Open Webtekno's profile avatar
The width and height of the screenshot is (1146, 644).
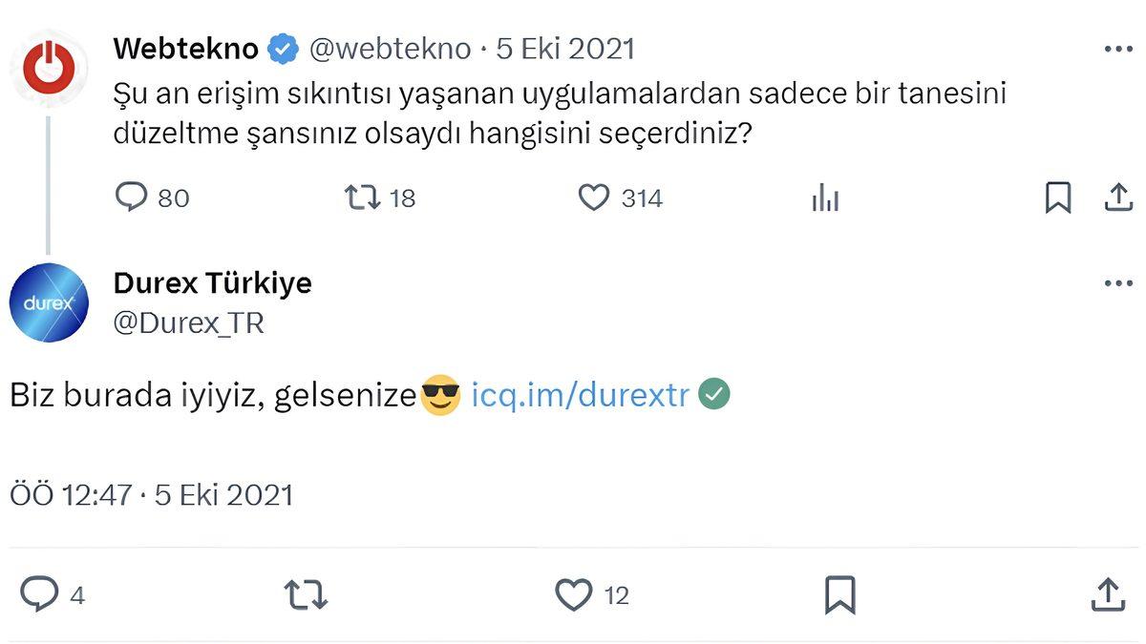[x=49, y=67]
